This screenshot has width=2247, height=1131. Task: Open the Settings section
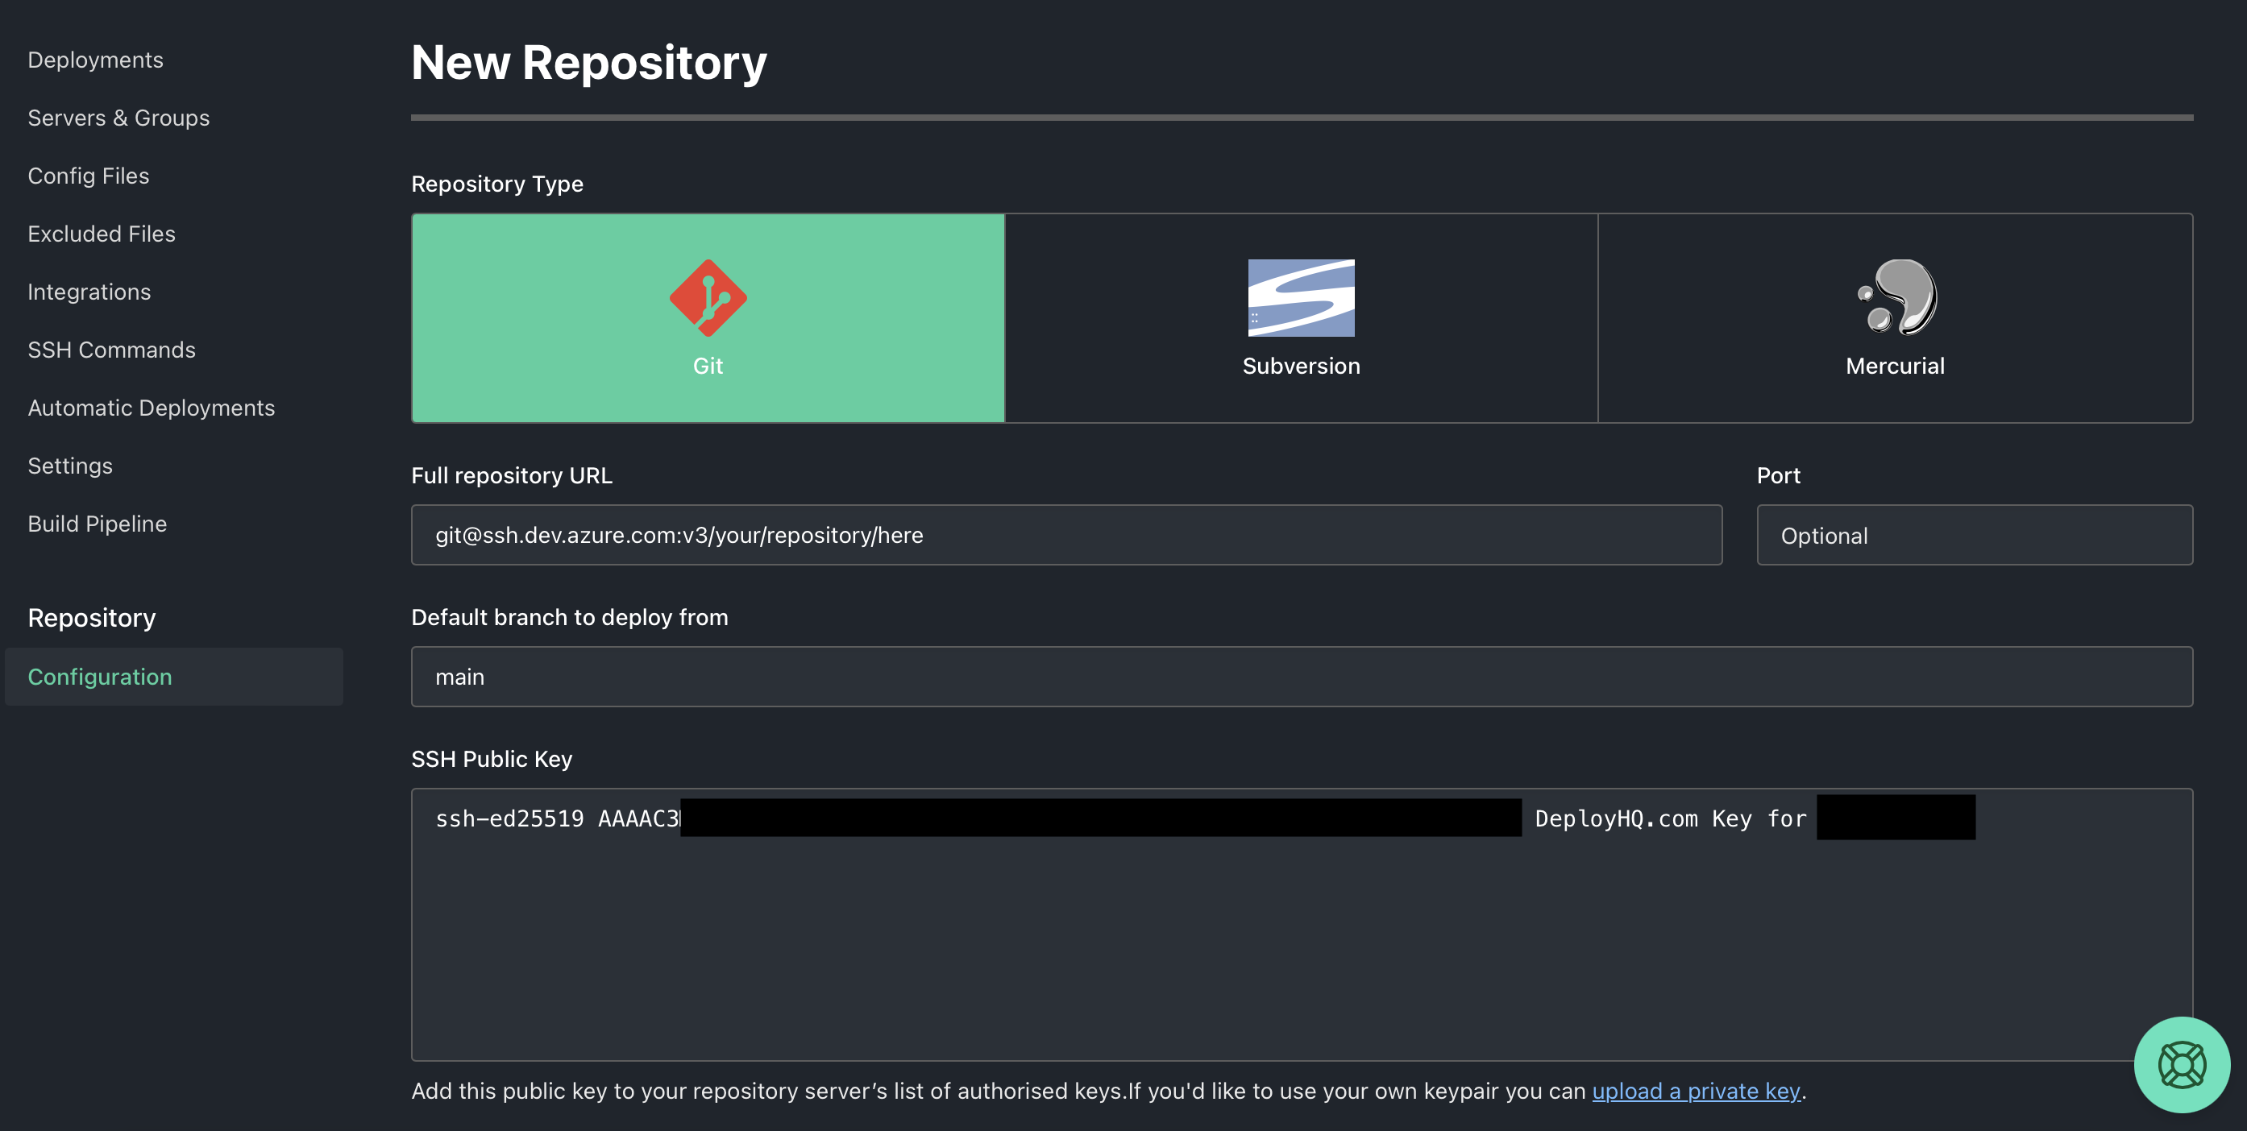[x=70, y=465]
